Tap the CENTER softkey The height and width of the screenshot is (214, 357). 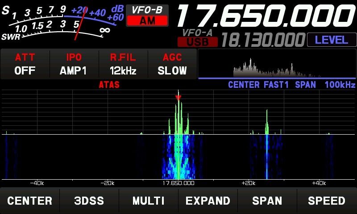(30, 201)
